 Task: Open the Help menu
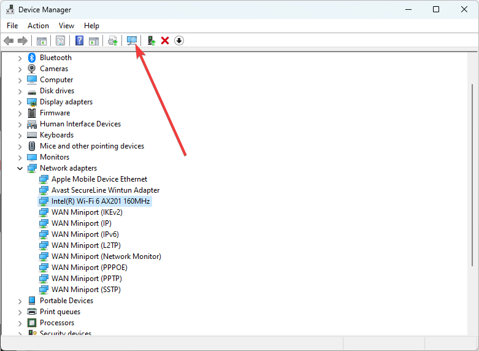point(91,26)
